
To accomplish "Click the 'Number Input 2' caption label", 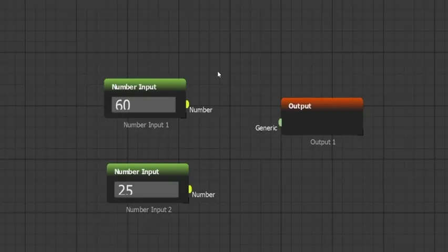I will point(149,209).
